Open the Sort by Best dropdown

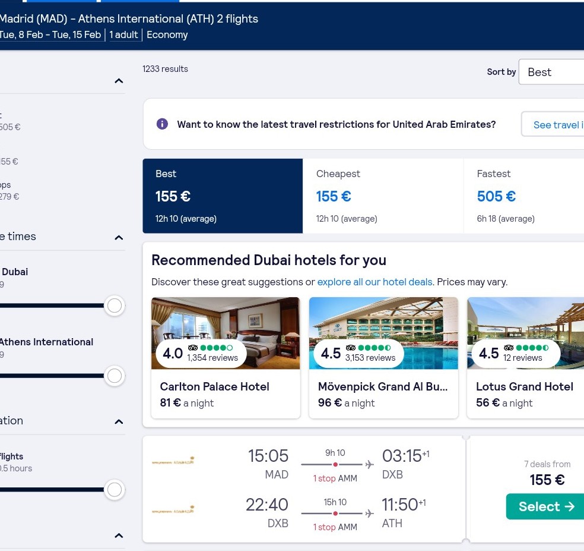tap(551, 72)
